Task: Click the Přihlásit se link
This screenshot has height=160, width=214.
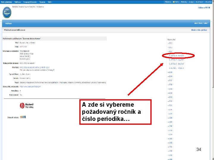Action: pos(168,2)
